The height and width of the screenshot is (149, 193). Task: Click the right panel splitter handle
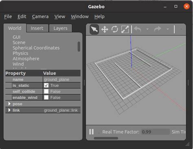188,82
